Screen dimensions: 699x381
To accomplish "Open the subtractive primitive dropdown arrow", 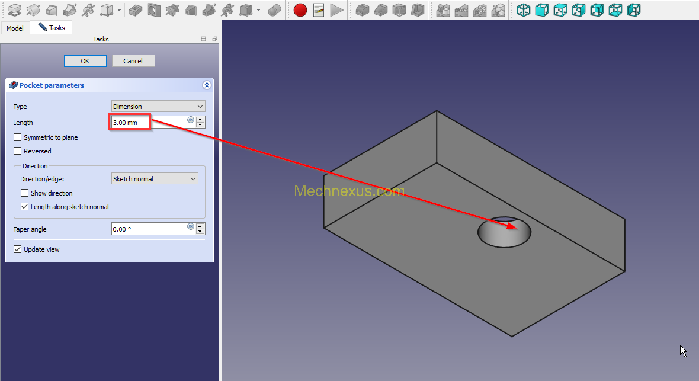I will point(258,10).
